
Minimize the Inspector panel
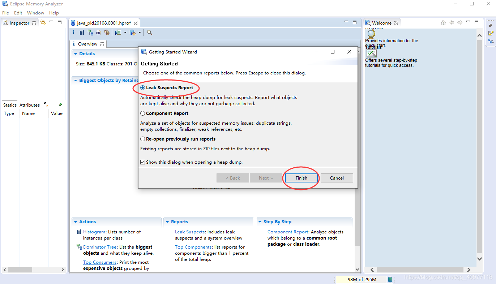52,22
